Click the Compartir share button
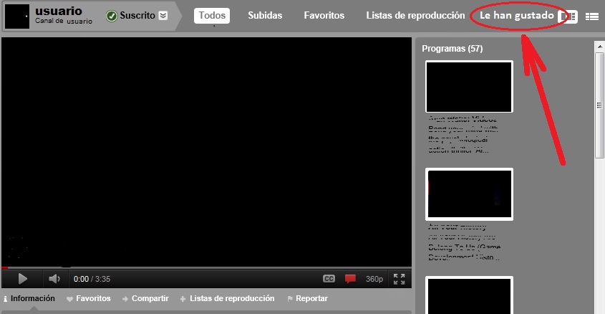The width and height of the screenshot is (605, 314). 145,298
